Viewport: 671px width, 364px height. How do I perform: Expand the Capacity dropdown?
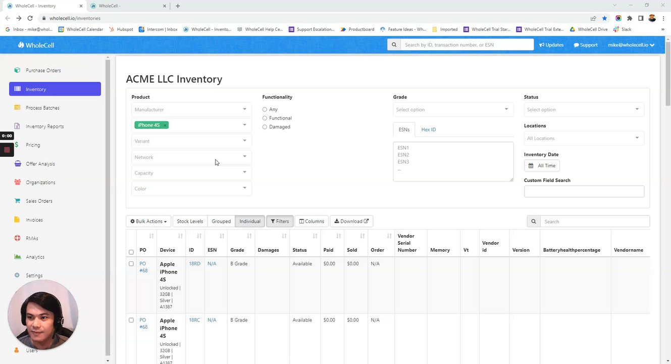click(x=191, y=173)
